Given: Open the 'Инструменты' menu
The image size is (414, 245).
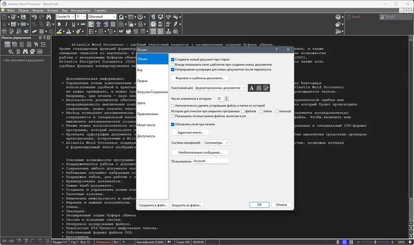Looking at the screenshot, I should click(81, 11).
